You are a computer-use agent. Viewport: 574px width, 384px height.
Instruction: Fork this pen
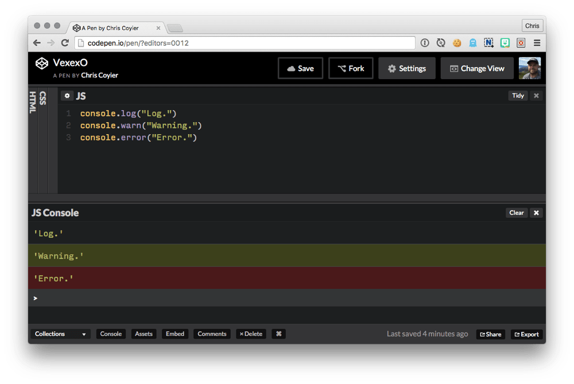351,68
